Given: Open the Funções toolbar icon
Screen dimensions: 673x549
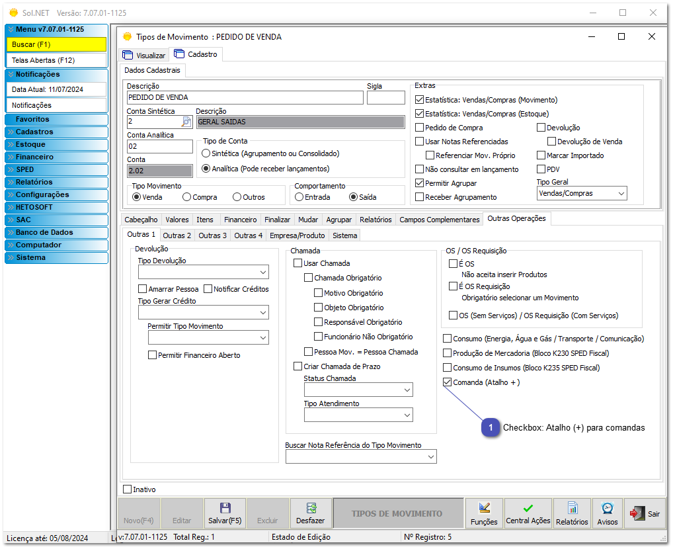Looking at the screenshot, I should [x=484, y=513].
